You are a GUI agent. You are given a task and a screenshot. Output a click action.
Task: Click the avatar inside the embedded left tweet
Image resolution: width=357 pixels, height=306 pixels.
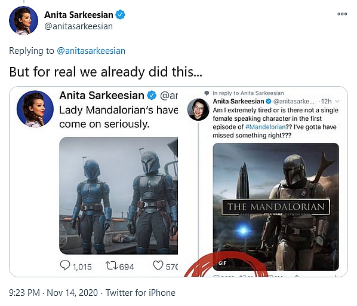(35, 109)
